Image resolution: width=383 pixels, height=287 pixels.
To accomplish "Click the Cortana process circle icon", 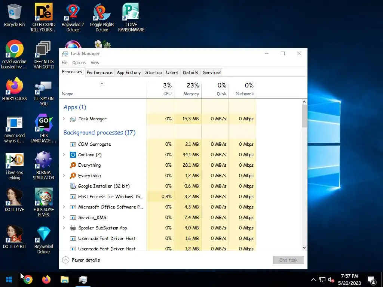I will point(73,154).
